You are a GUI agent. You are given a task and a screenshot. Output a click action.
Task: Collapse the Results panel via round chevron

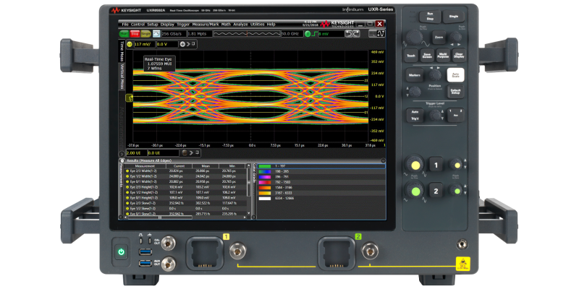point(383,160)
